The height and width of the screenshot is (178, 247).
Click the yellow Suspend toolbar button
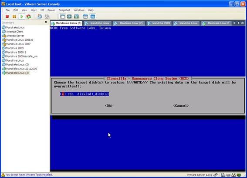click(14, 16)
